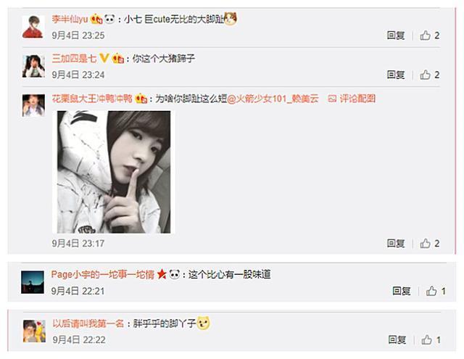Open 三加四是七's username link
464x359 pixels.
coord(74,58)
